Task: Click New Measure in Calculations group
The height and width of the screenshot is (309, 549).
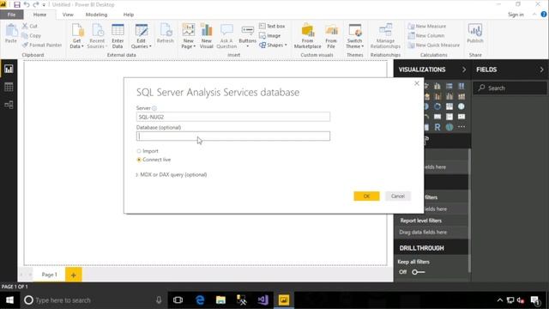Action: click(427, 26)
